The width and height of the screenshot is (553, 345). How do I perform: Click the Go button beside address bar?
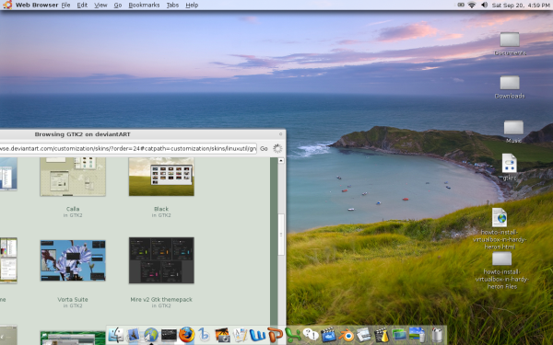point(264,148)
